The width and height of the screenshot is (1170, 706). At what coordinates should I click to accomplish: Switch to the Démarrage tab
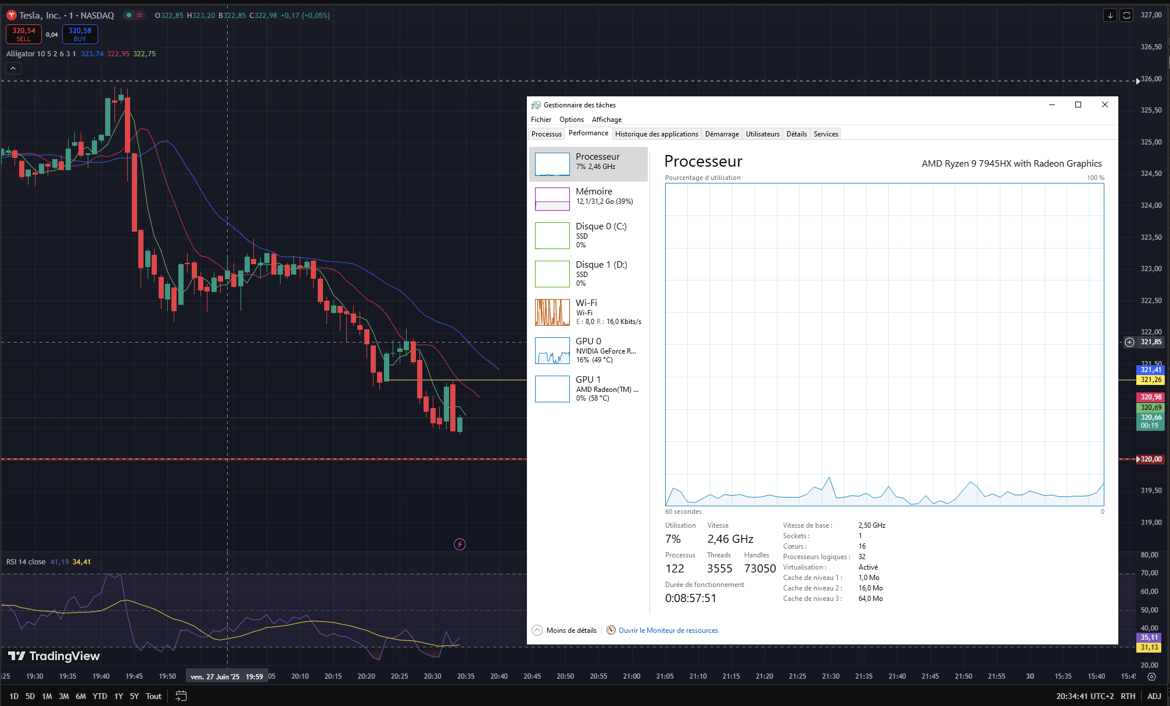[x=722, y=134]
